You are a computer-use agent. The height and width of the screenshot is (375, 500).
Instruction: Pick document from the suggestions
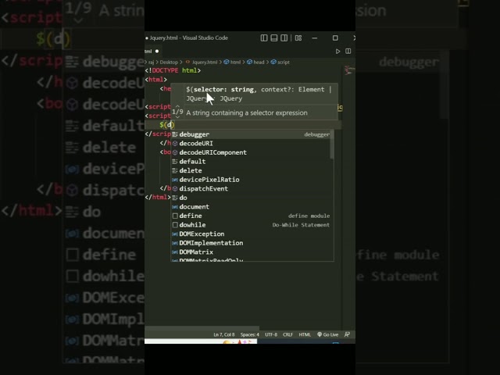coord(251,206)
